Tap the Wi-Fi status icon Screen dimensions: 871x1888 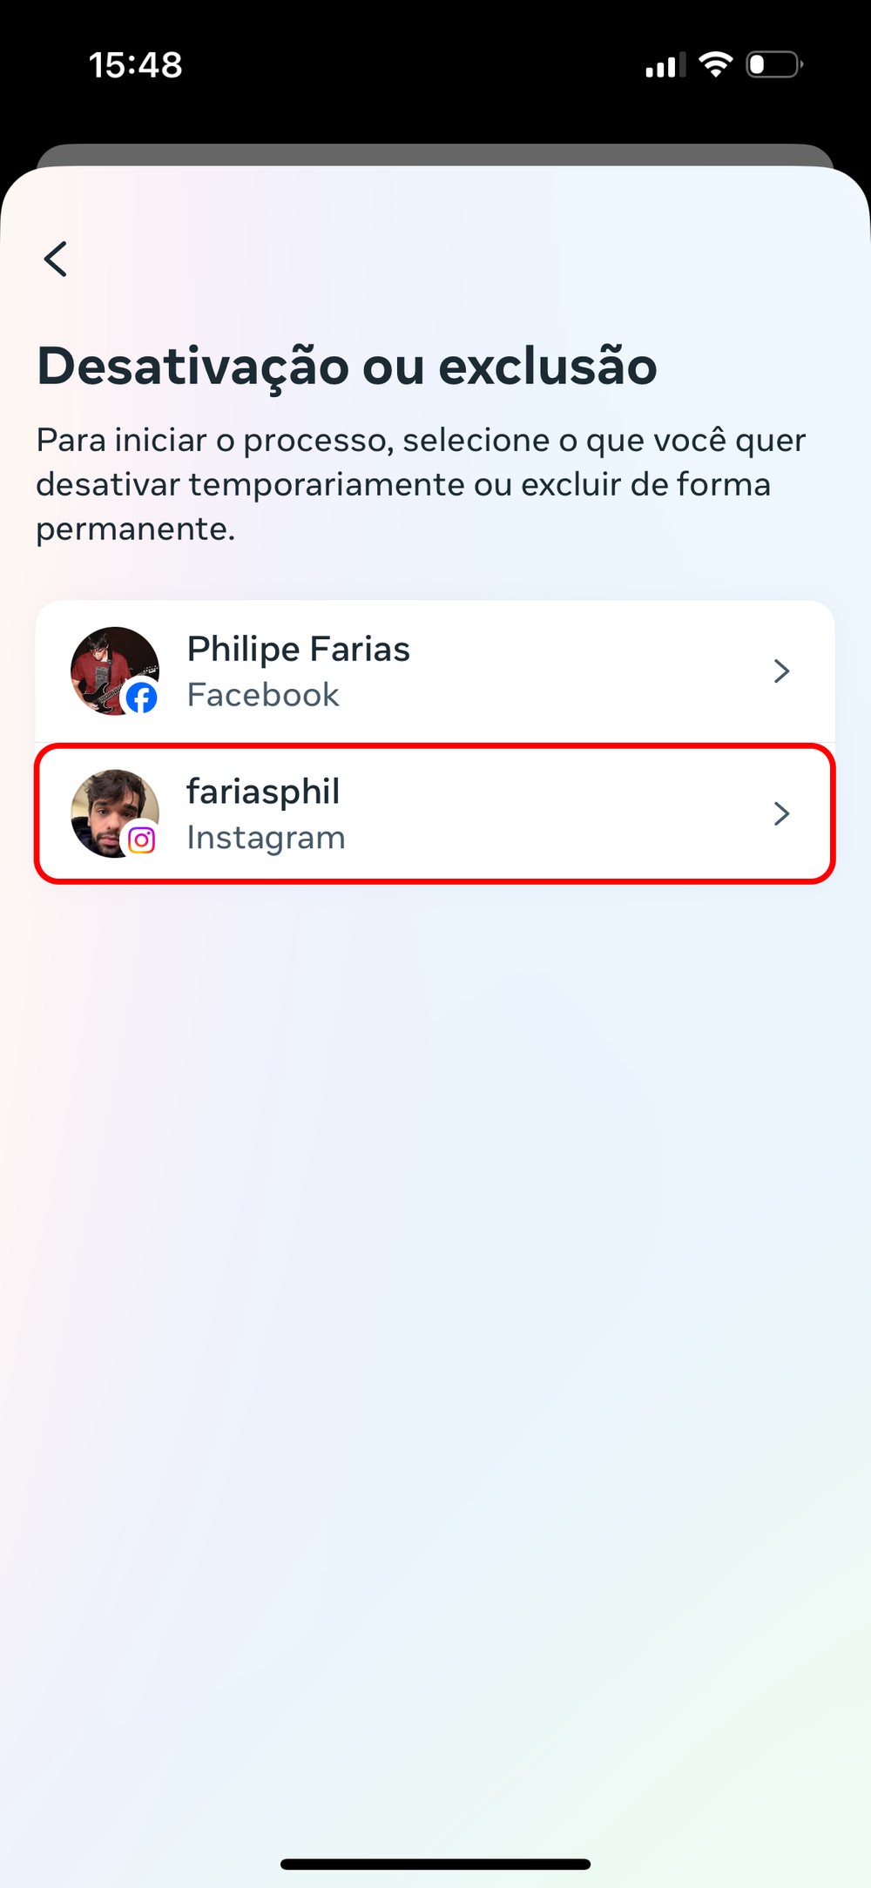[x=715, y=64]
